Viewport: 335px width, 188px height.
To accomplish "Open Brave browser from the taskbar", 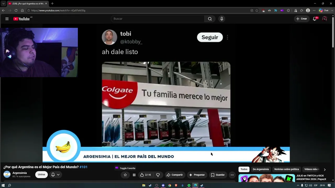I will coord(176,185).
